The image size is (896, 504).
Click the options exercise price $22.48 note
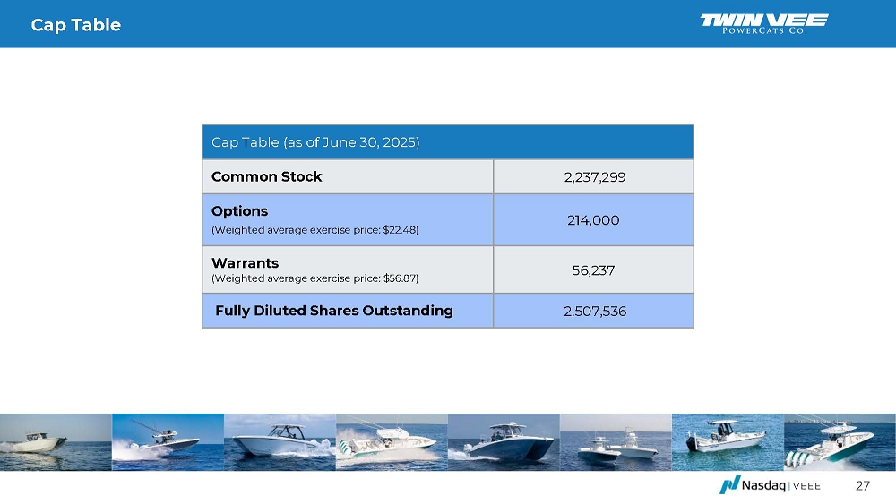314,230
